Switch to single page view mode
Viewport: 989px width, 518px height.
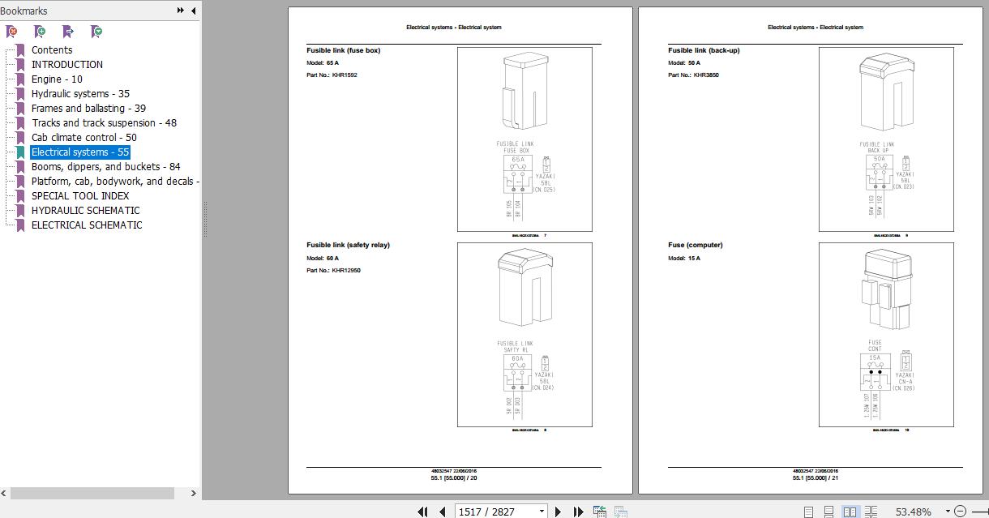click(808, 511)
